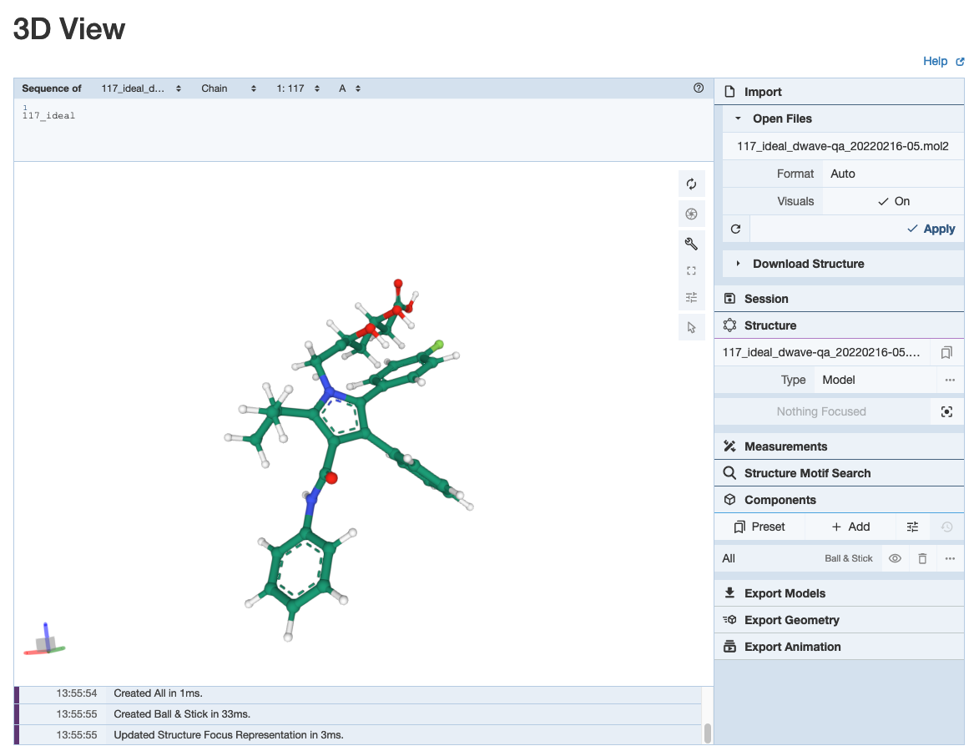Open viewport controls sliders icon
This screenshot has height=751, width=979.
691,297
